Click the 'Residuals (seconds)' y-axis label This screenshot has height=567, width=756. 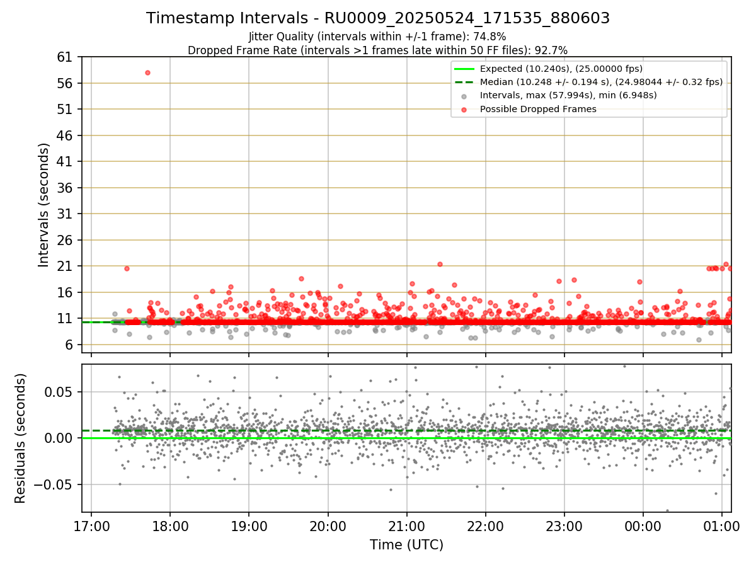[x=20, y=438]
